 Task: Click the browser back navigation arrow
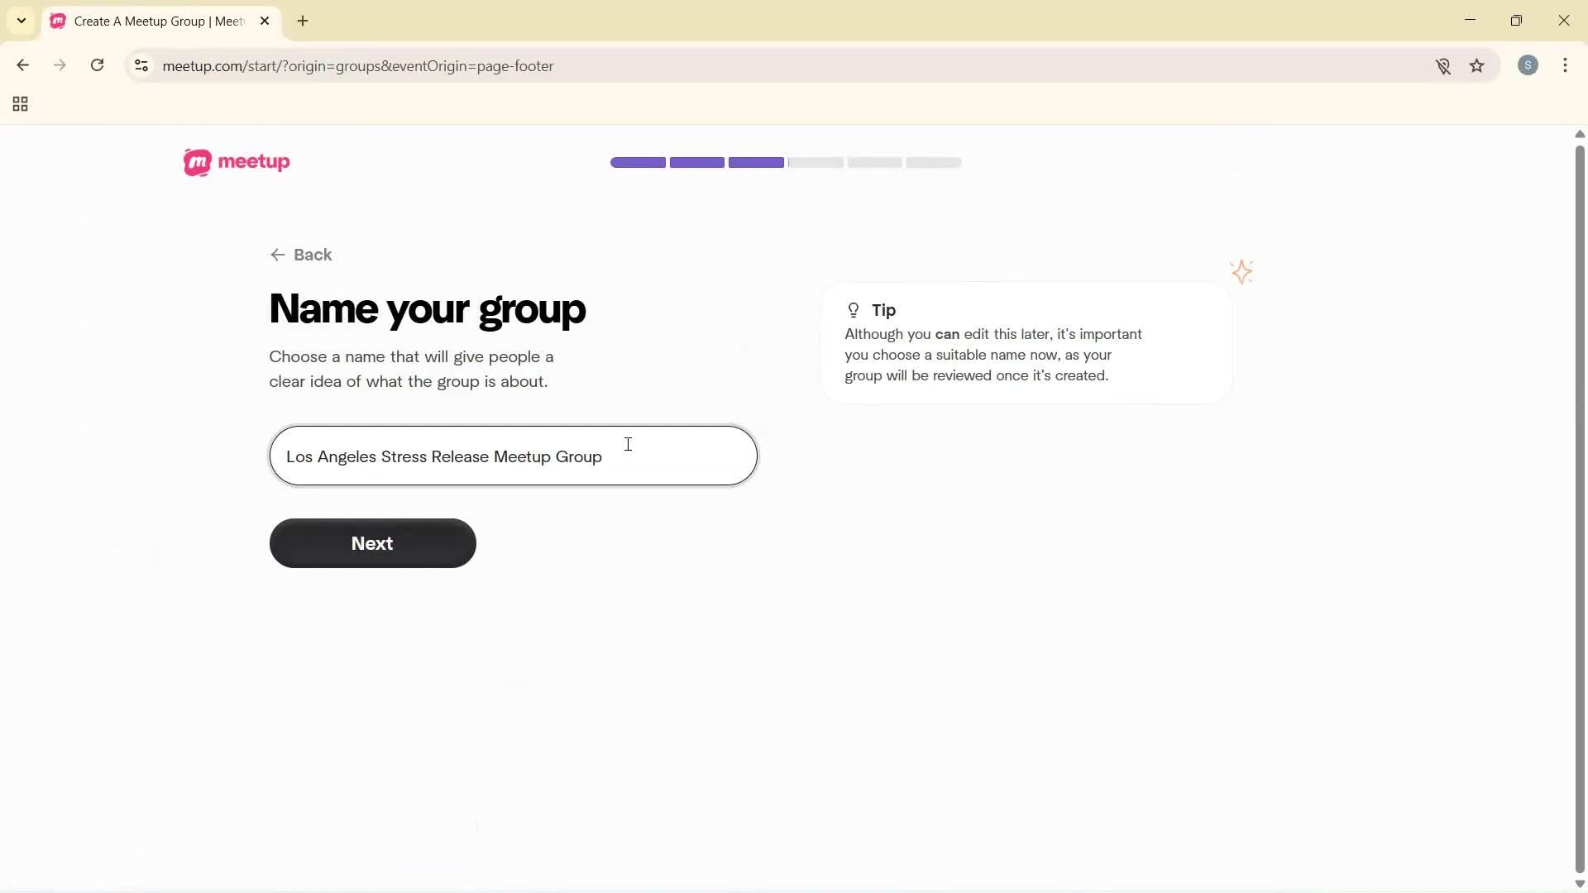click(x=22, y=65)
